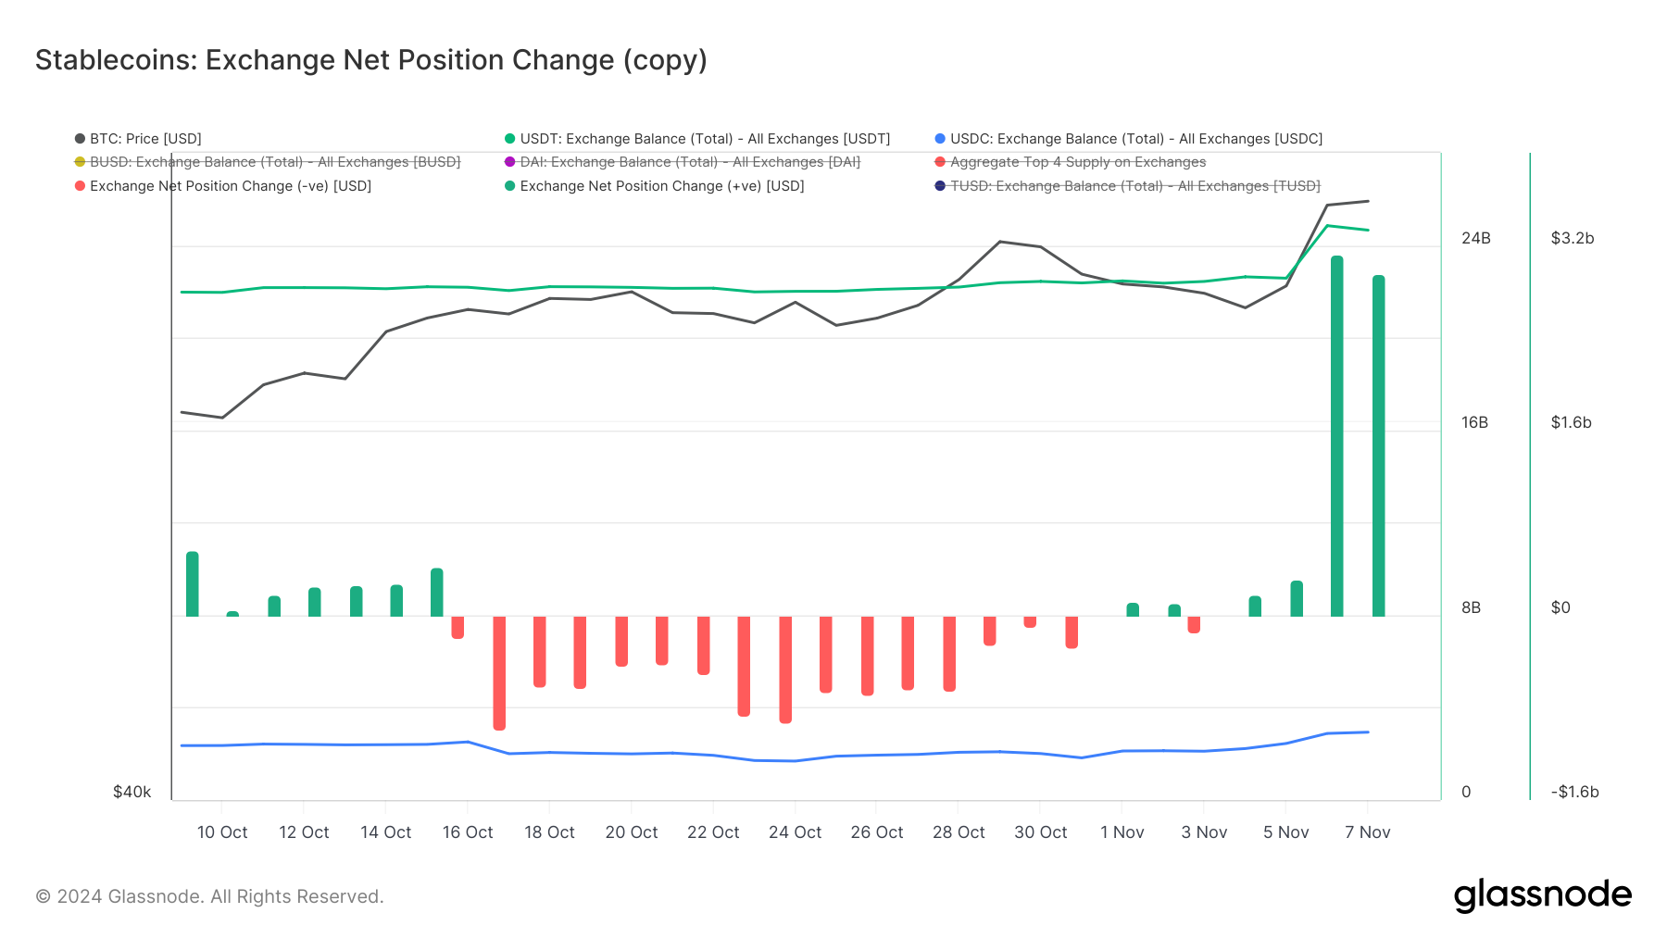
Task: Enable the DAI Exchange Balance legend entry
Action: click(x=690, y=162)
